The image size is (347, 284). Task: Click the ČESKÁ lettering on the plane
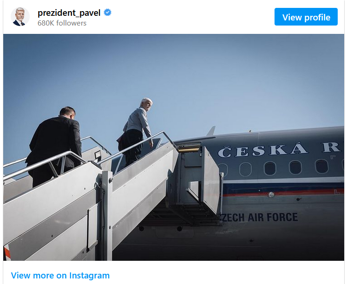(262, 150)
